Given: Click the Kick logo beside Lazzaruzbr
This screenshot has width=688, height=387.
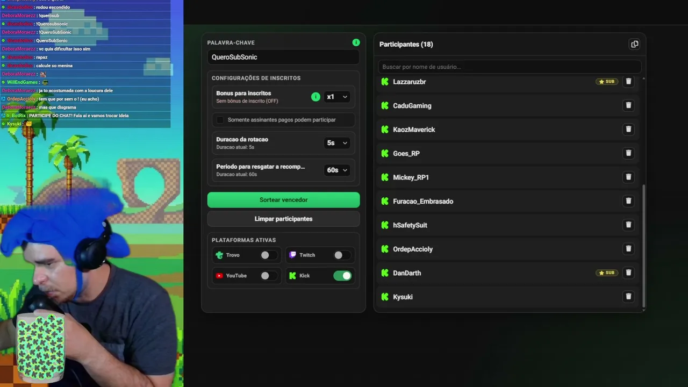Looking at the screenshot, I should click(385, 82).
